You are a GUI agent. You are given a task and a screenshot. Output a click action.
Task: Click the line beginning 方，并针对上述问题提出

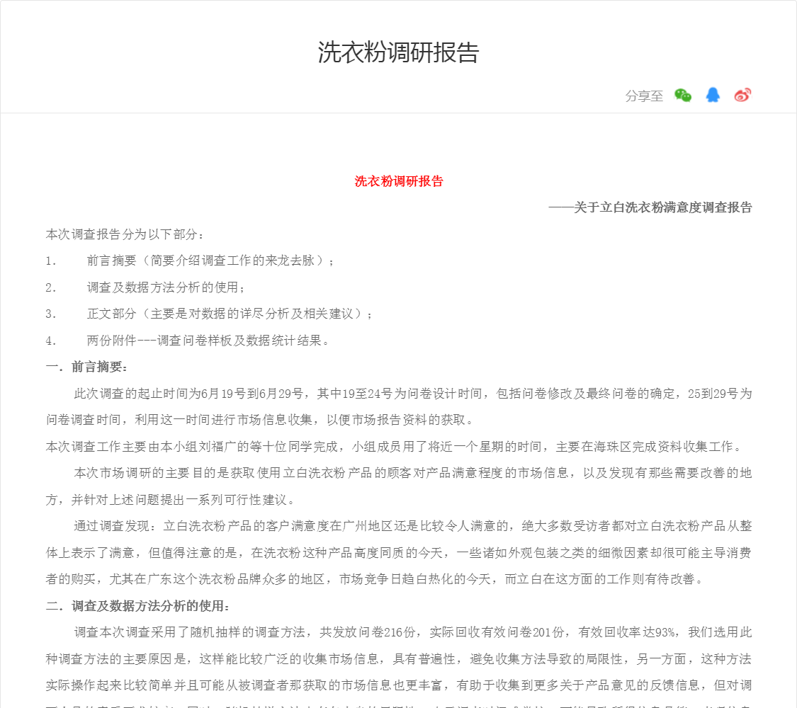[170, 500]
